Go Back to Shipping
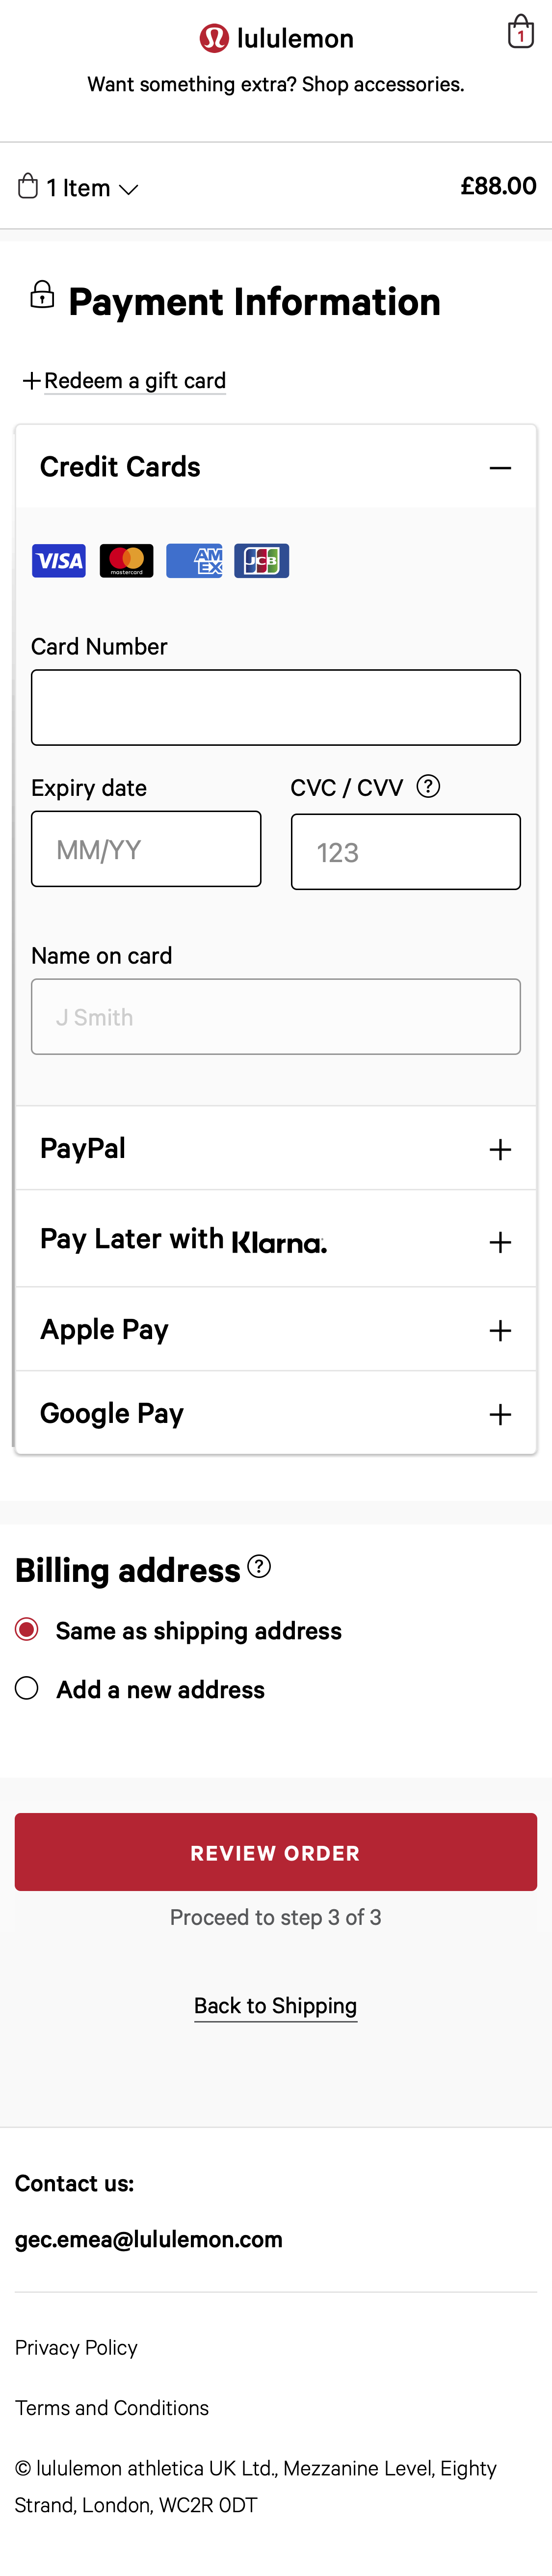This screenshot has height=2576, width=552. 275,2006
